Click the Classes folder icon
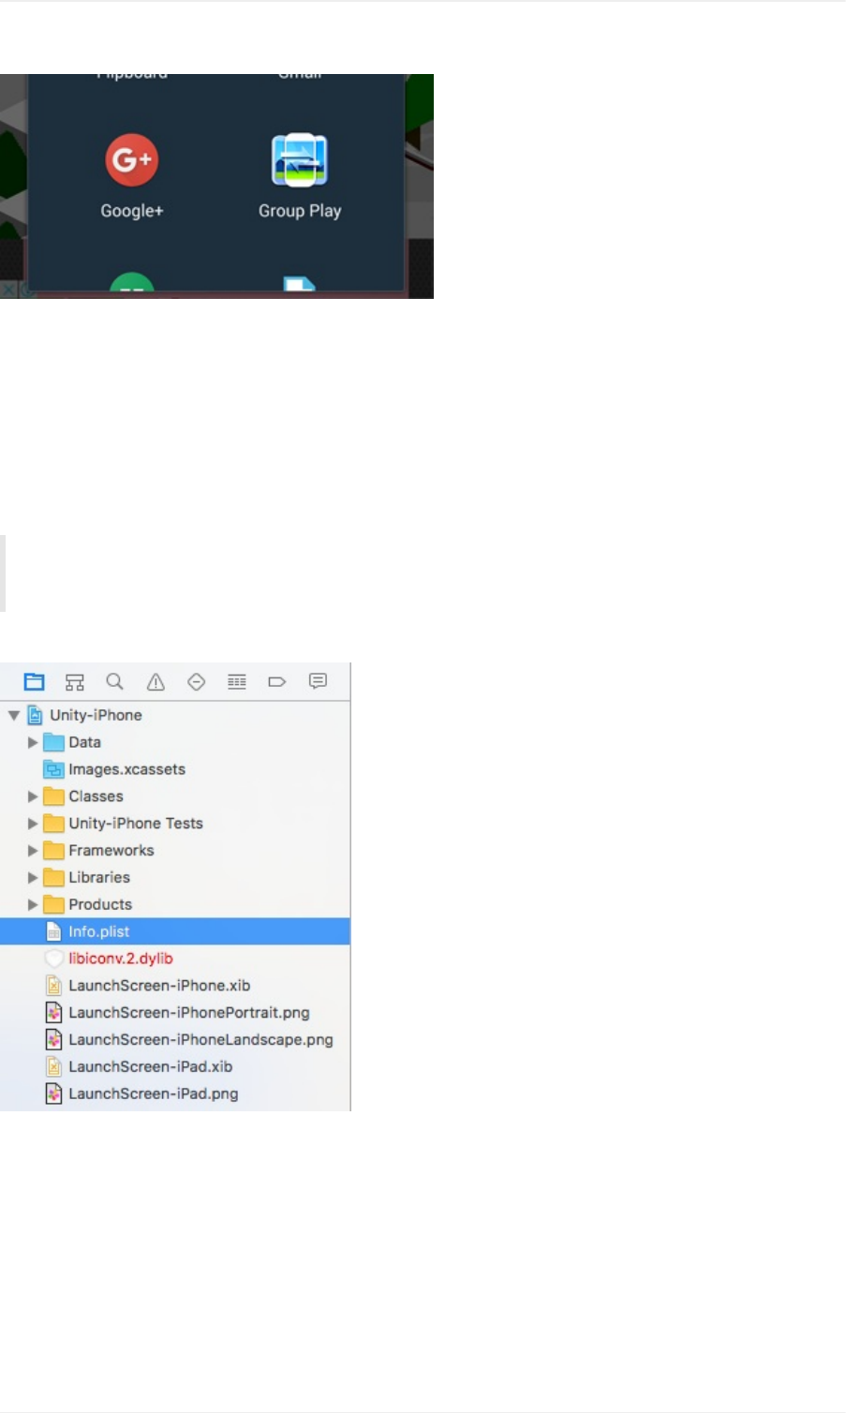 coord(54,796)
